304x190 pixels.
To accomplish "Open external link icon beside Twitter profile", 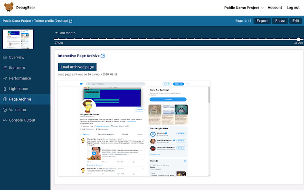I will tap(71, 21).
